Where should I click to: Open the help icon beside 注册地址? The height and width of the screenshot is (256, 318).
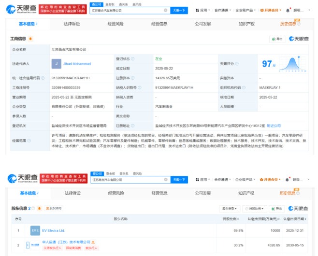point(132,126)
